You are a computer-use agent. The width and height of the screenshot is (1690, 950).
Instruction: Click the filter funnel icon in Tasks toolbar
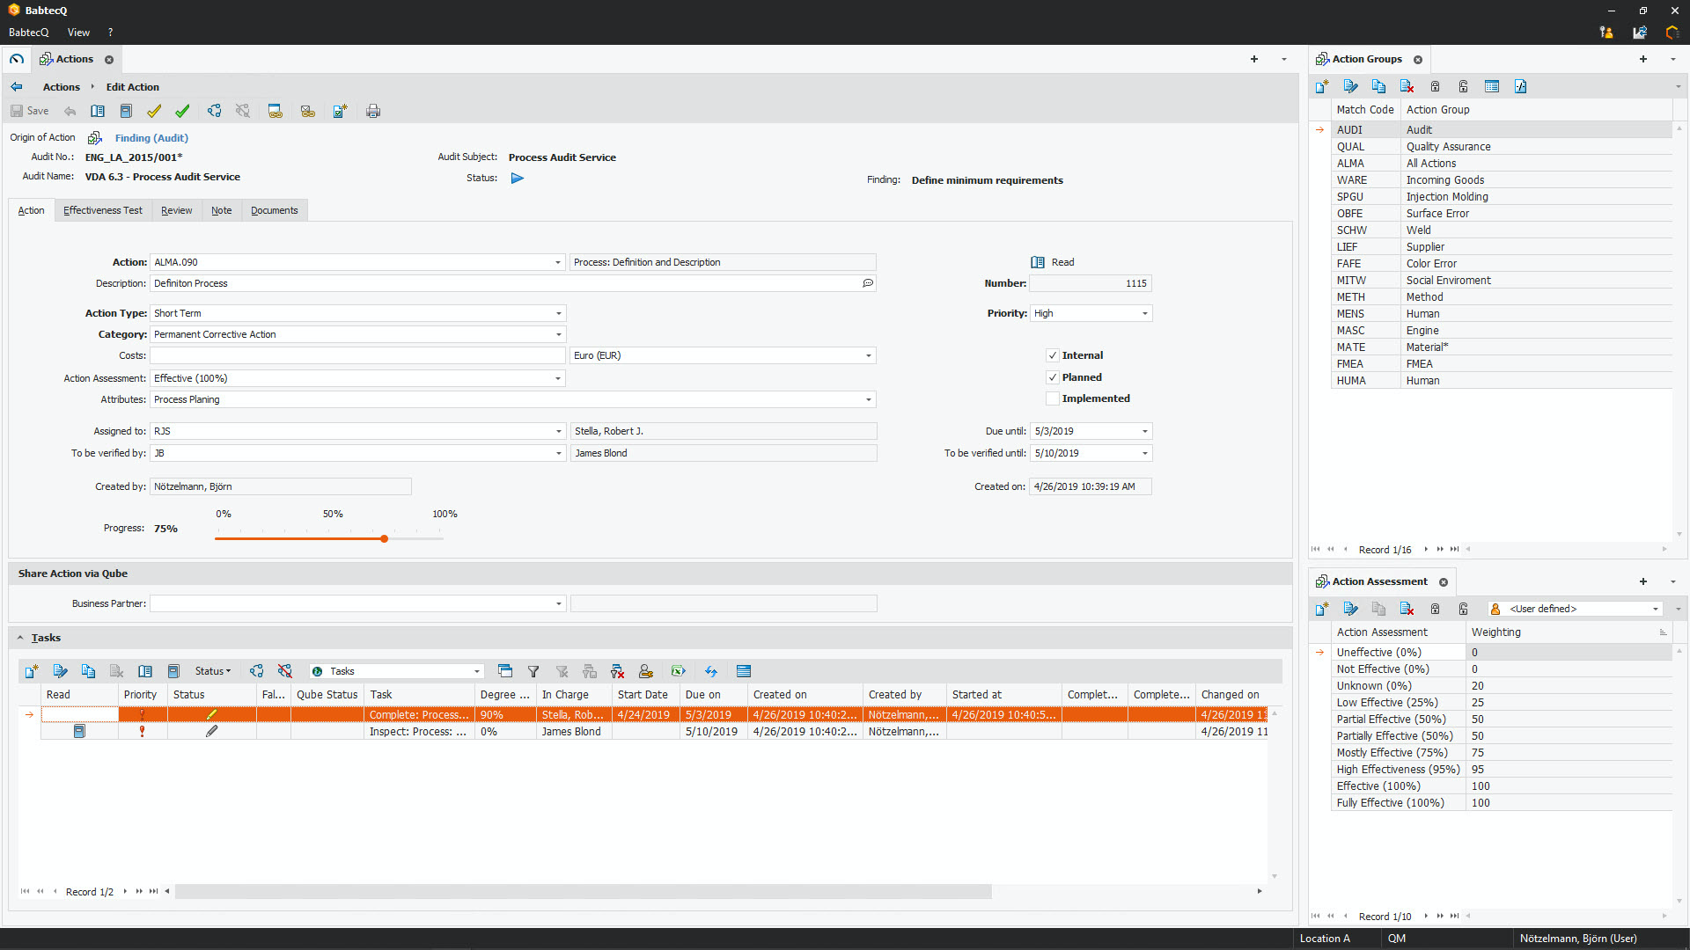(x=533, y=671)
